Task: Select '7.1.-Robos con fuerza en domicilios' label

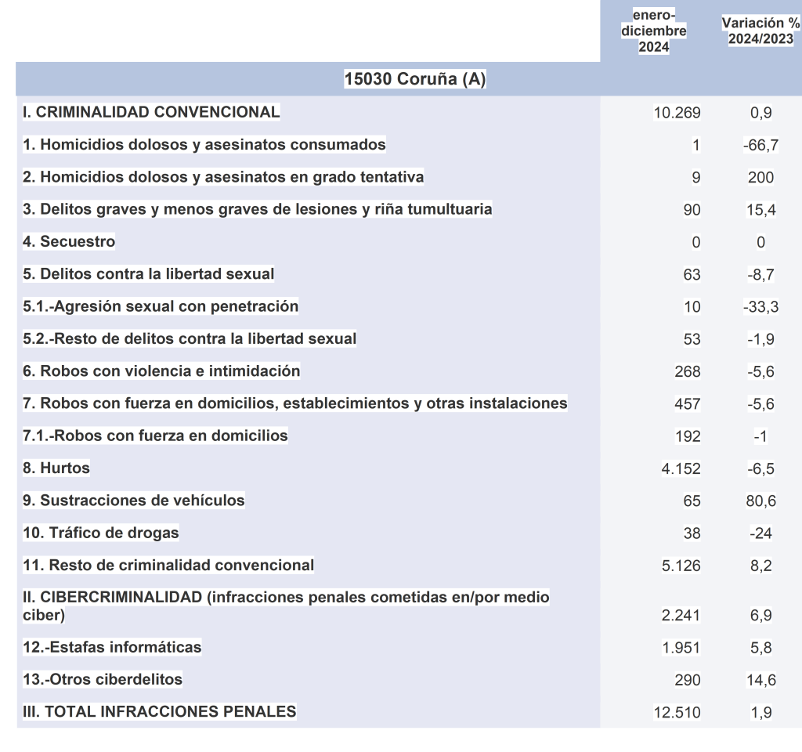Action: pos(155,436)
